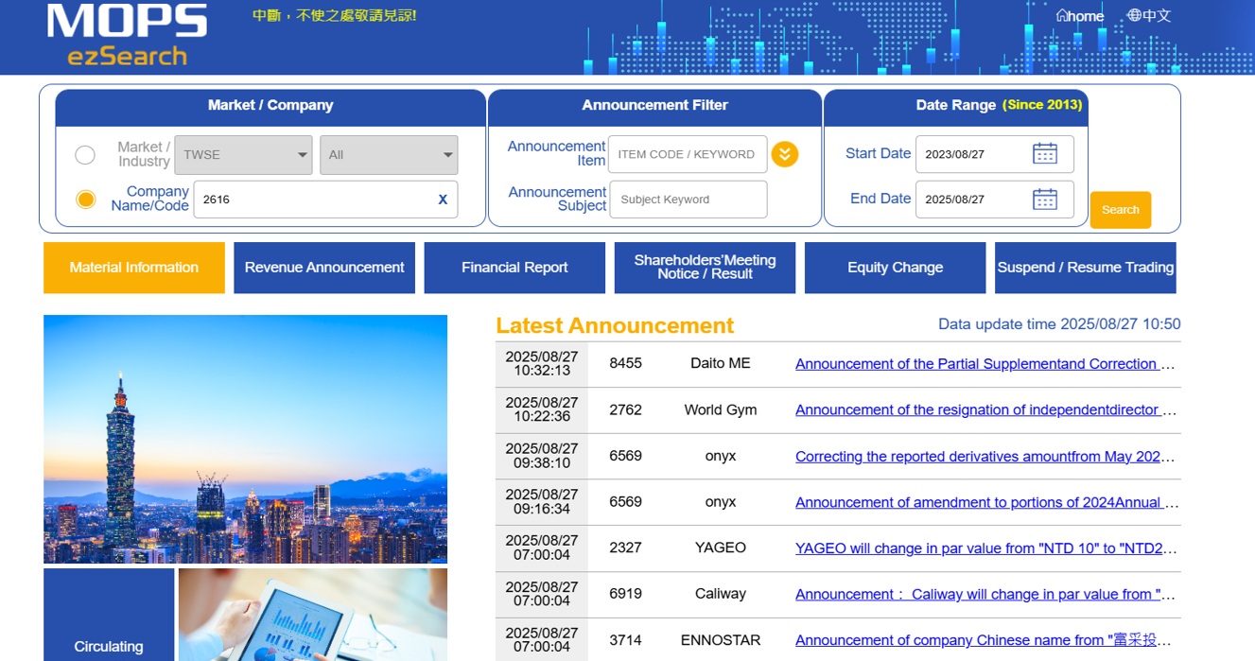
Task: Select the Market / Industry radio button
Action: click(85, 155)
